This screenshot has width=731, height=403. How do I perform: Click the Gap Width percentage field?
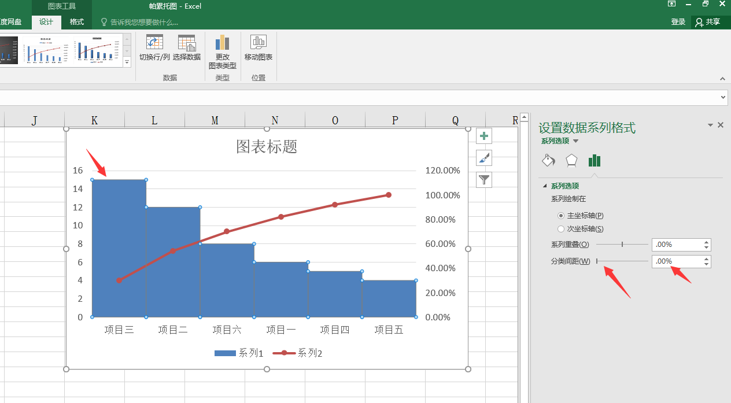pyautogui.click(x=677, y=261)
